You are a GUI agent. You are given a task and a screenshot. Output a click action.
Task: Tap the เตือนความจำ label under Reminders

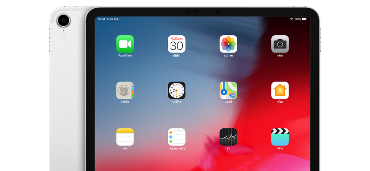[176, 148]
